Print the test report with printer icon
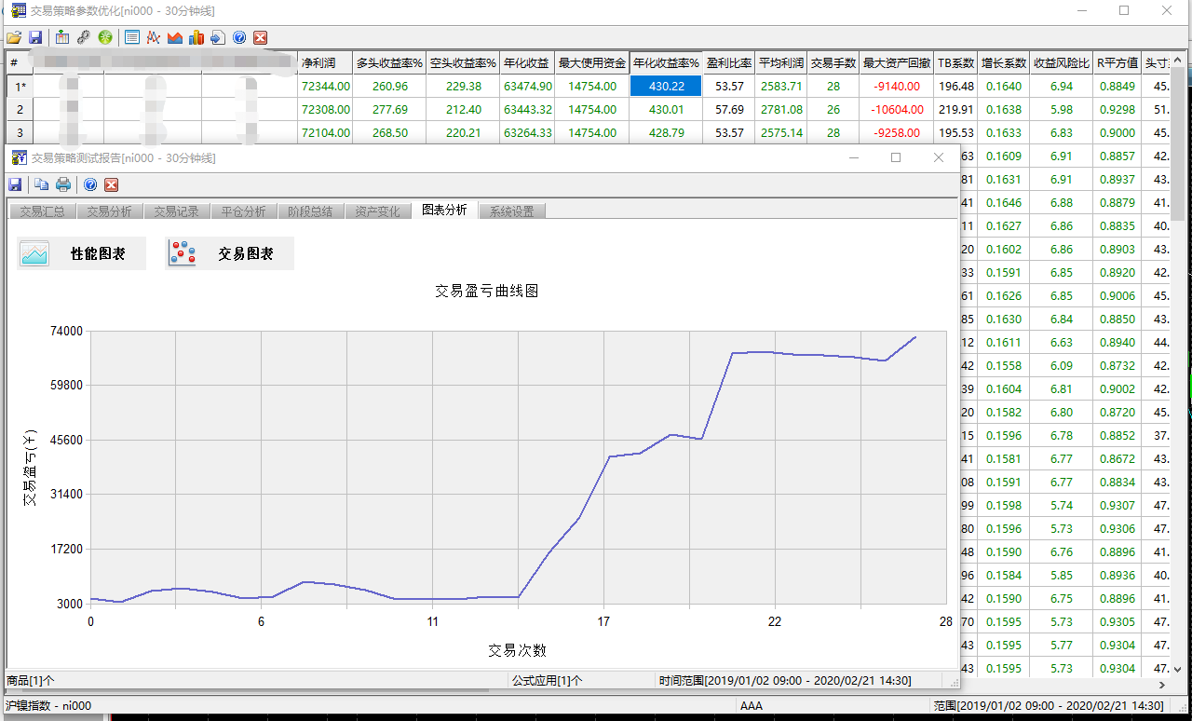Screen dimensions: 1192x721 point(63,184)
